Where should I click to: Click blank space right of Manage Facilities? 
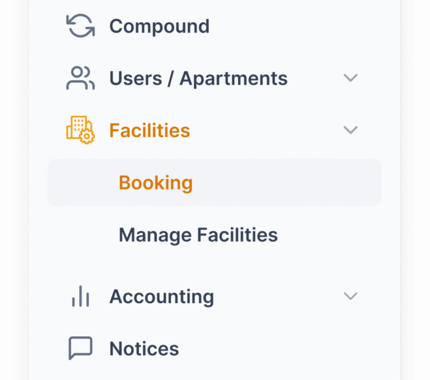[x=336, y=235]
